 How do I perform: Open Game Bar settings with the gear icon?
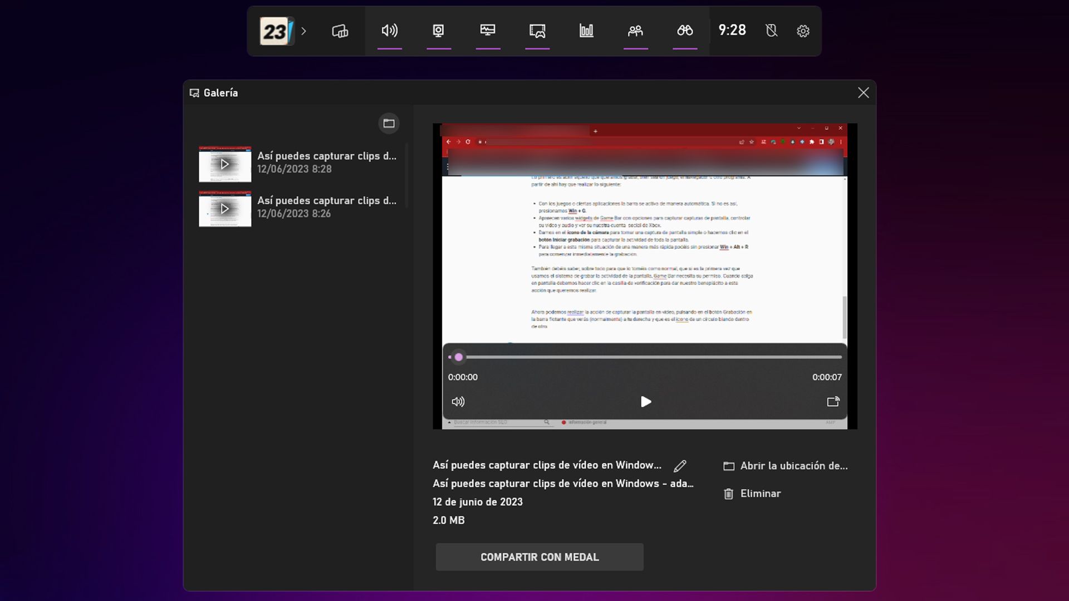click(803, 31)
